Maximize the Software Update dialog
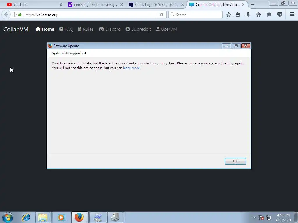298x223 pixels. click(x=236, y=46)
